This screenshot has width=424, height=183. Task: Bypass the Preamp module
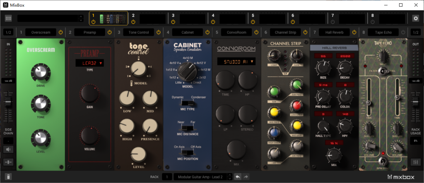tap(109, 32)
